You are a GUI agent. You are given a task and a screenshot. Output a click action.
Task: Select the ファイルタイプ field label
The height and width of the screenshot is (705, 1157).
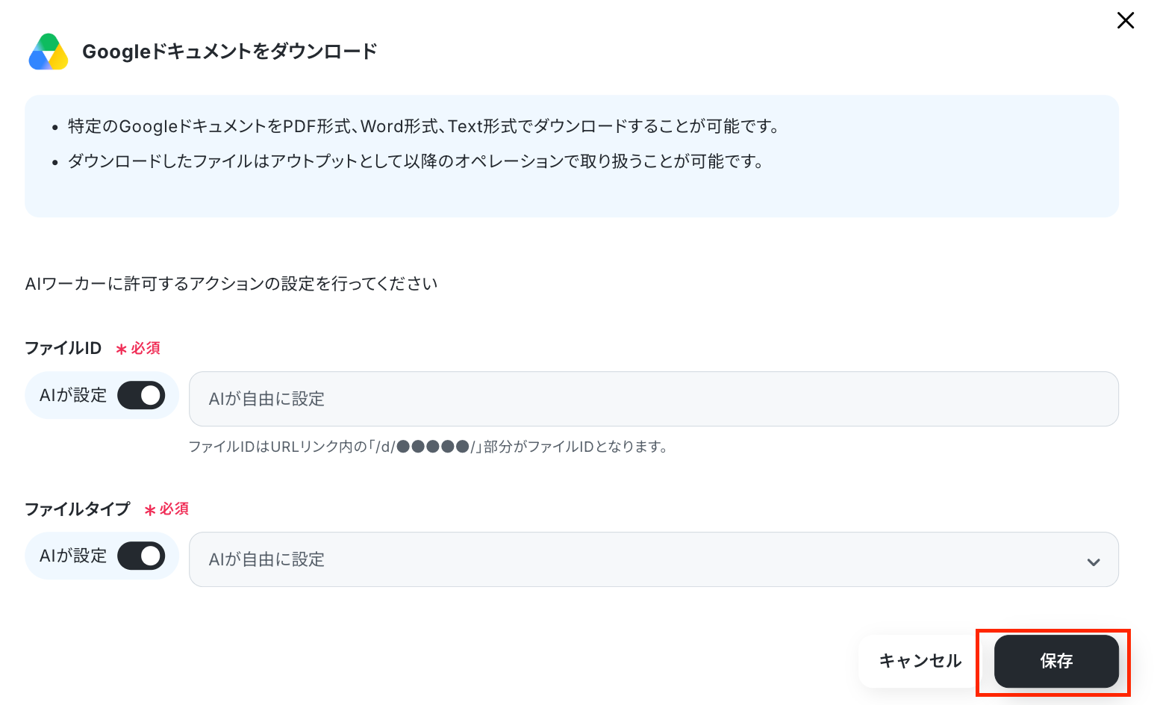click(78, 509)
